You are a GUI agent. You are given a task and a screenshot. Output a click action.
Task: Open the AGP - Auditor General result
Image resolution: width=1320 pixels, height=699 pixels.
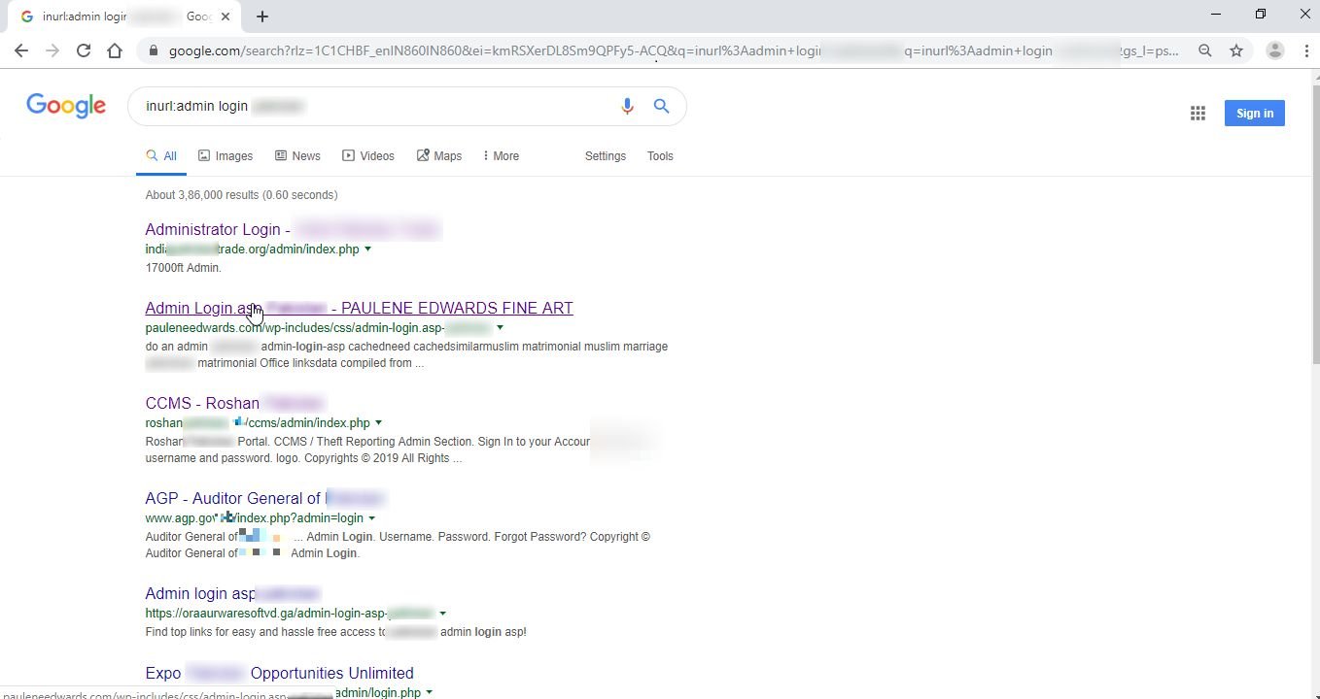click(264, 499)
